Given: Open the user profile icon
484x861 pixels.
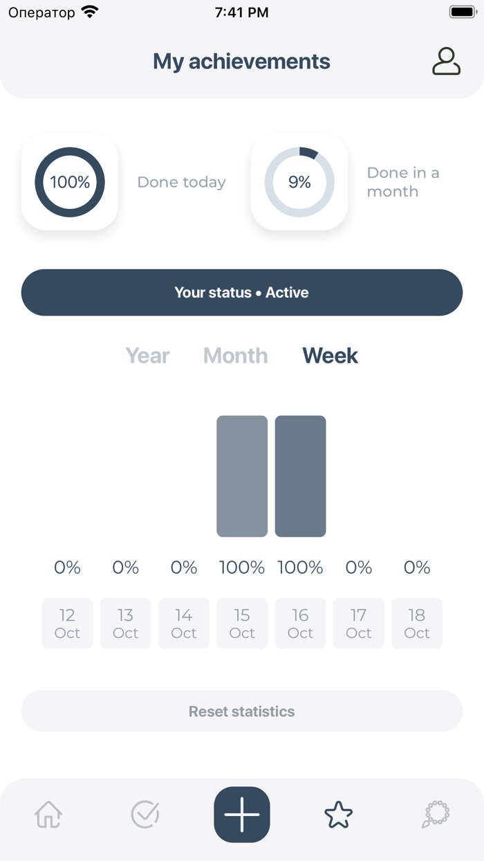Looking at the screenshot, I should [446, 61].
